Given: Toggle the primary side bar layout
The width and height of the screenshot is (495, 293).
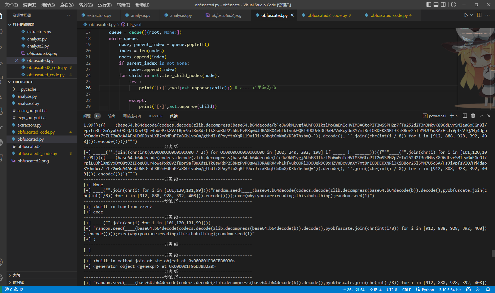Looking at the screenshot, I should coord(429,5).
